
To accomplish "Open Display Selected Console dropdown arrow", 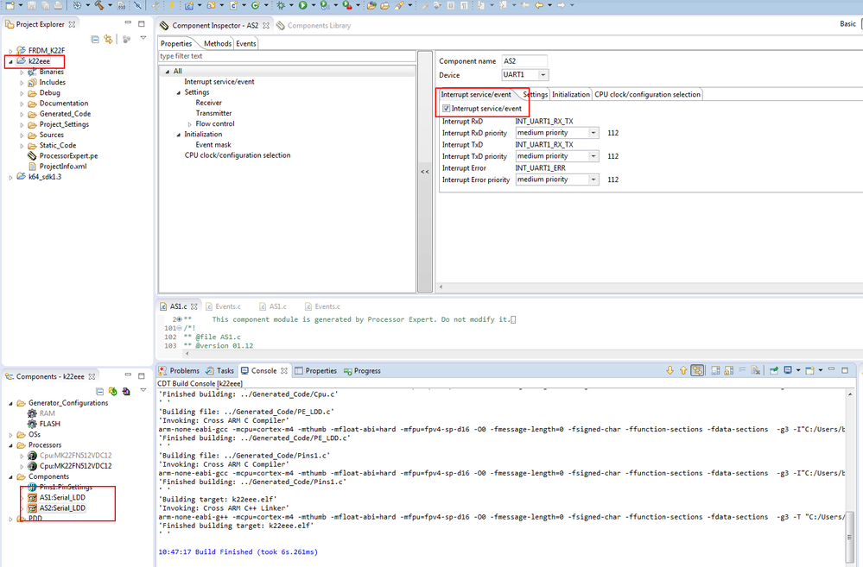I will pos(798,371).
